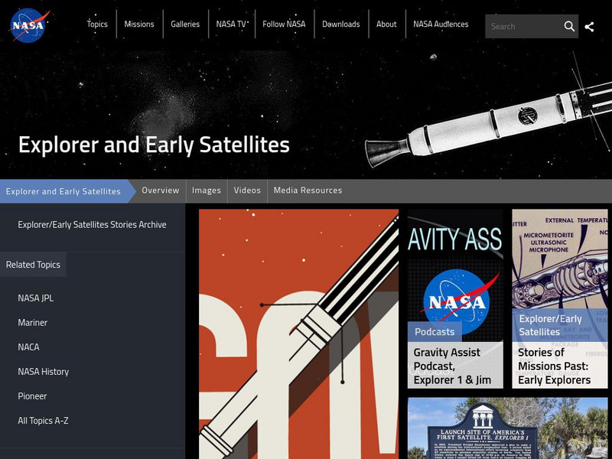Open the Missions menu
The image size is (612, 459).
tap(138, 24)
